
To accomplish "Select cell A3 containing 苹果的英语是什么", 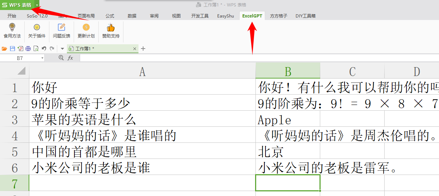I will 142,119.
